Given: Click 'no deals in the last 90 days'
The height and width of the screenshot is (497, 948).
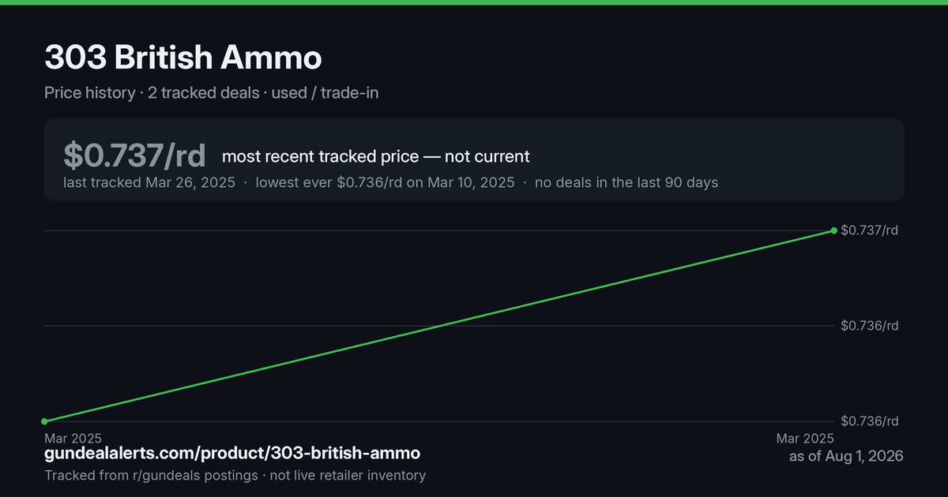Looking at the screenshot, I should [626, 182].
